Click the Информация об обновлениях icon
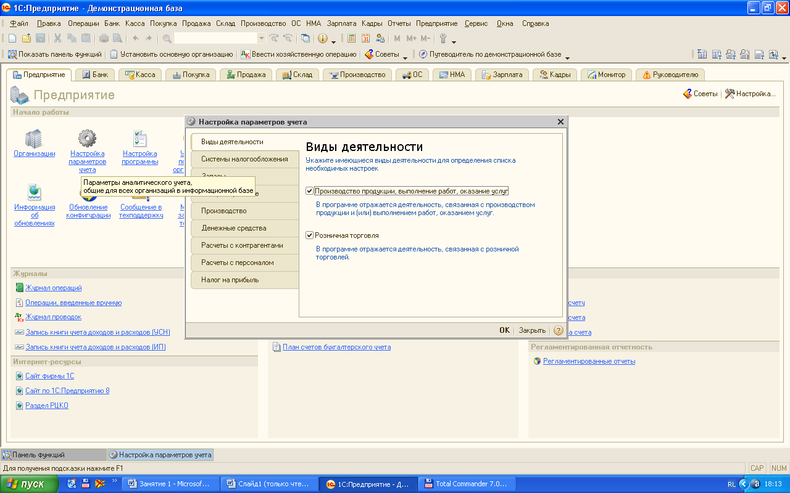The image size is (790, 493). [x=34, y=192]
